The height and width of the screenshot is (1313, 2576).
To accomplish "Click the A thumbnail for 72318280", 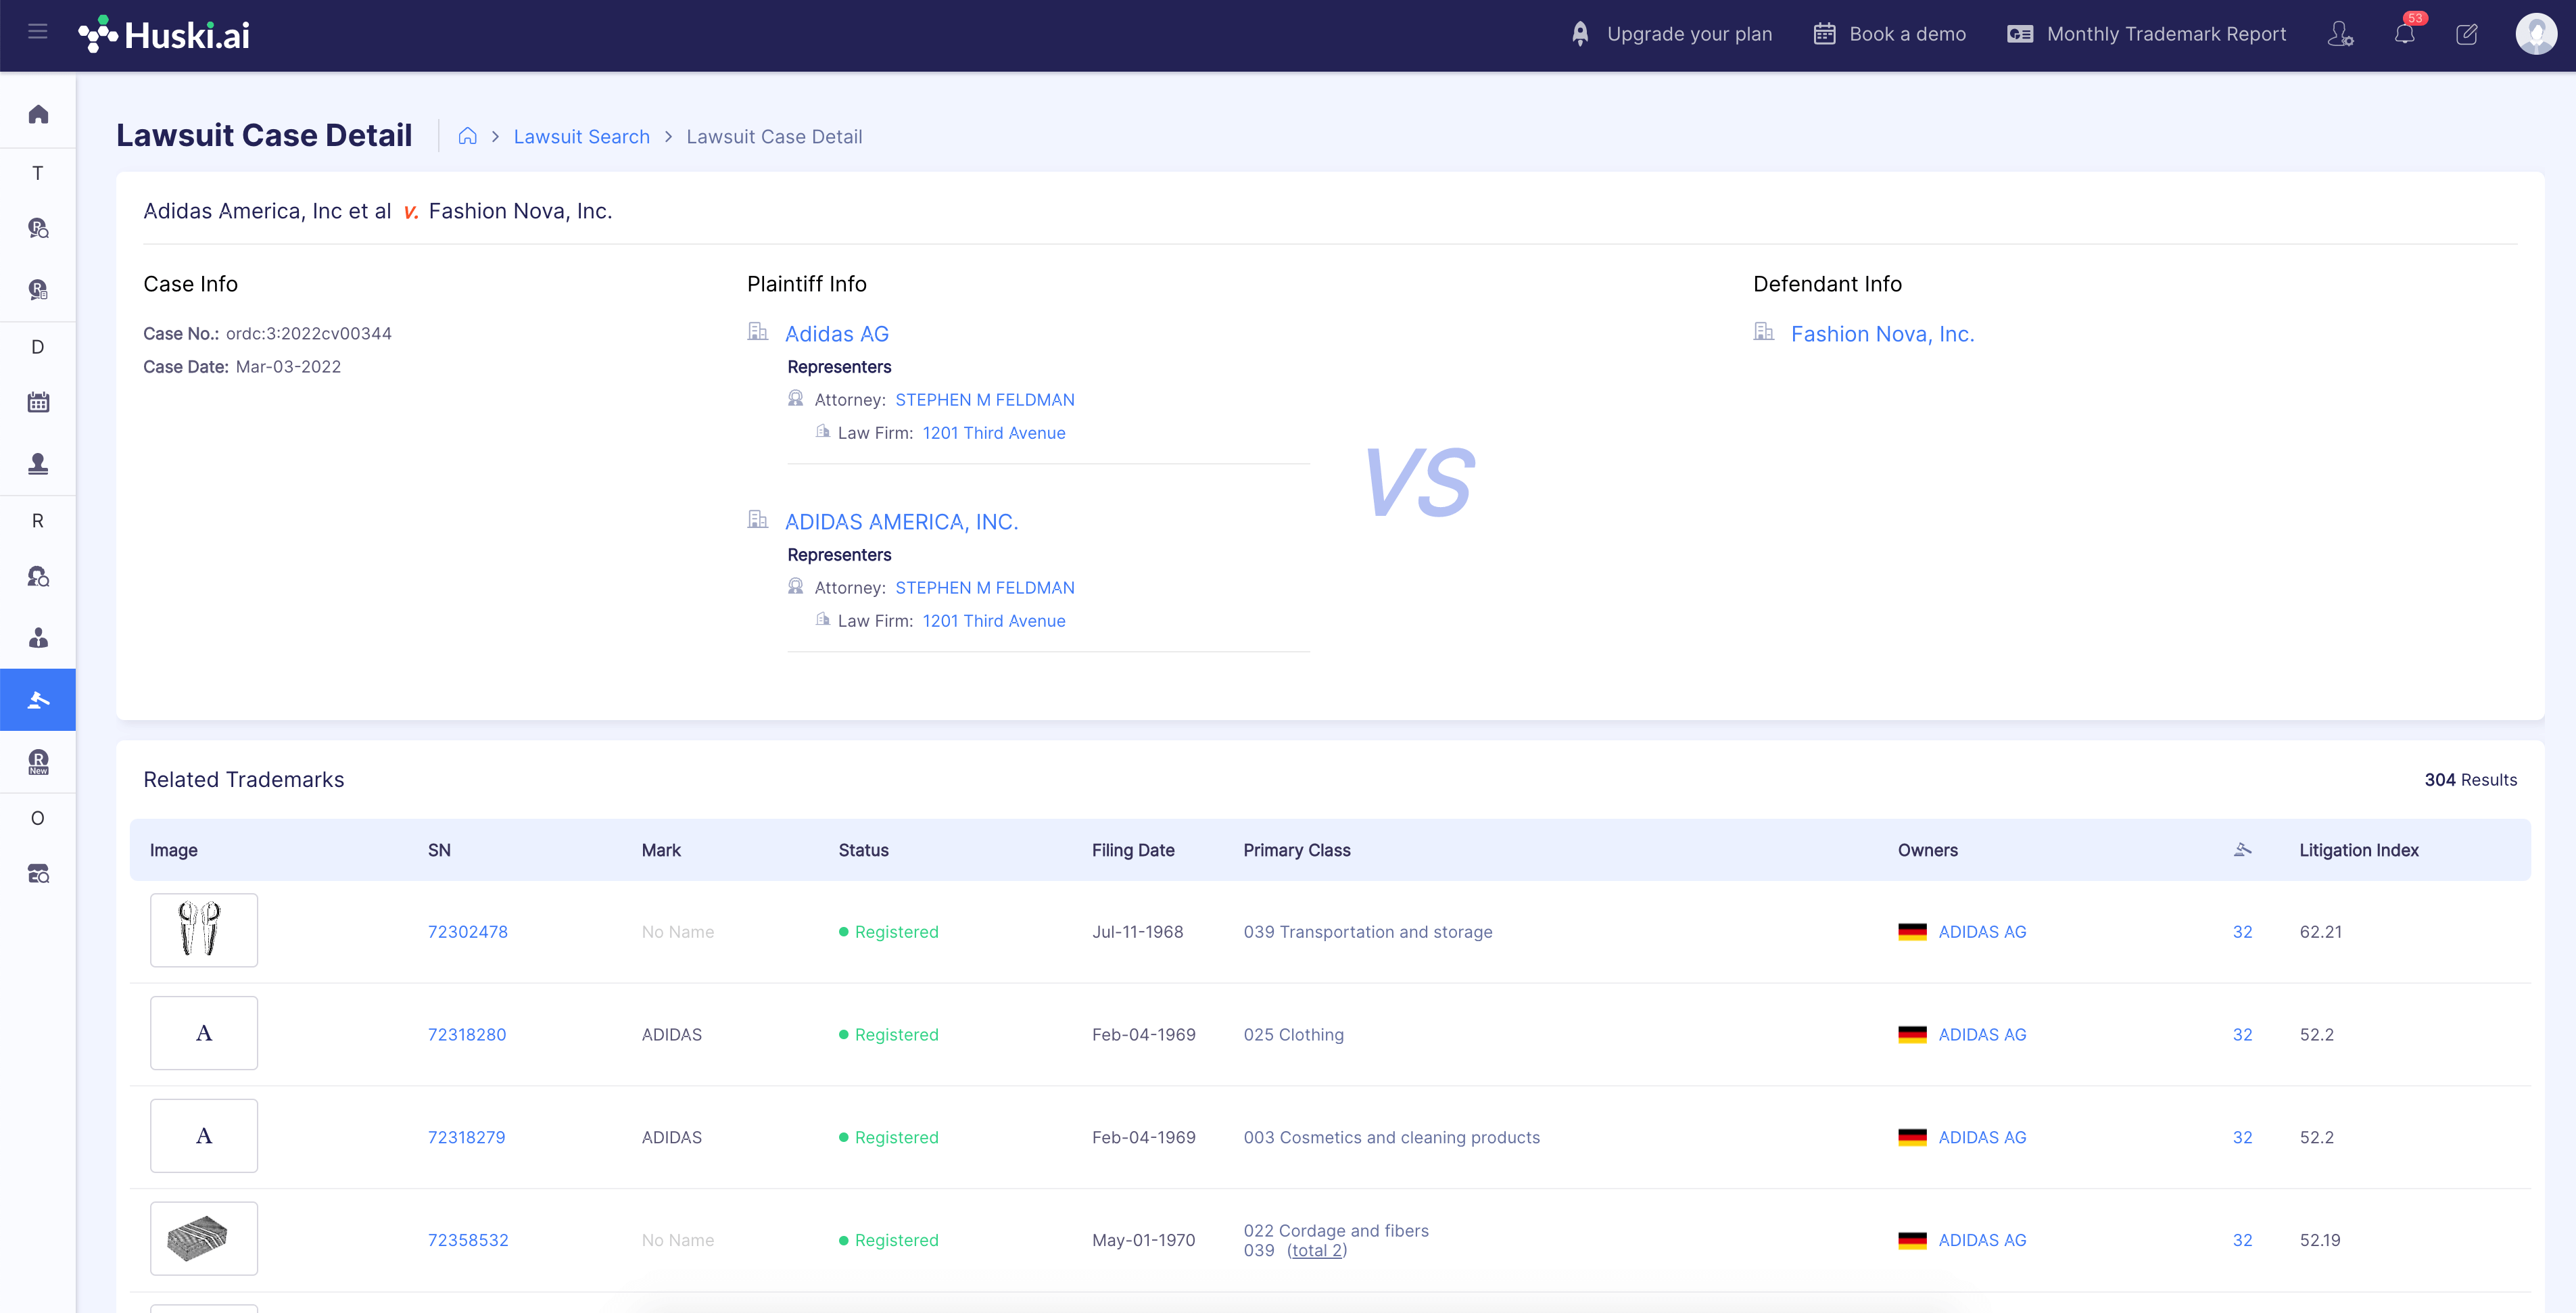I will pyautogui.click(x=204, y=1033).
